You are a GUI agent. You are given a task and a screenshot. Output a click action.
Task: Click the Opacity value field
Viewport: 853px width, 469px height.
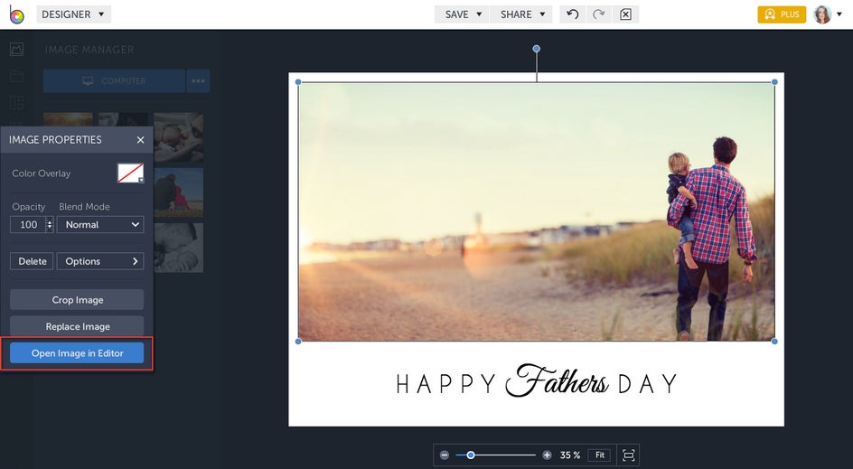(28, 224)
